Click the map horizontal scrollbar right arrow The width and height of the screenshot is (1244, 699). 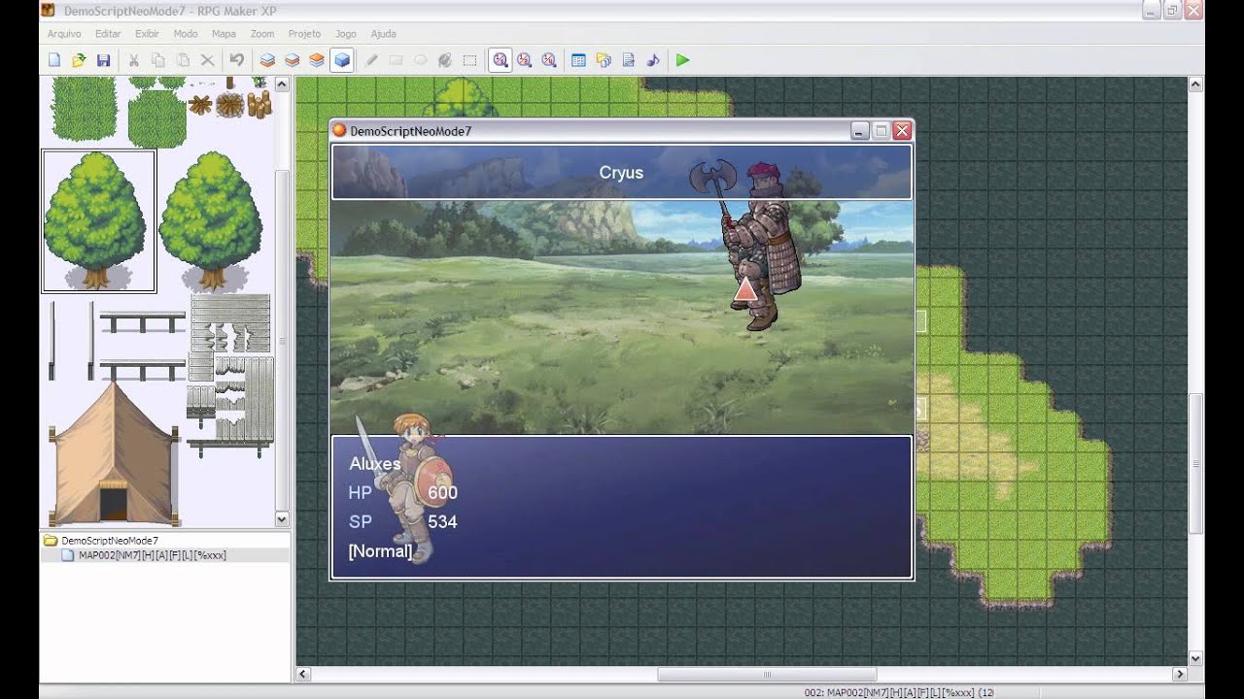point(1180,674)
